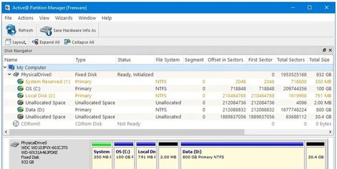This screenshot has height=169, width=337.
Task: Click the 'Ready, Initialized' status cell
Action: (135, 74)
